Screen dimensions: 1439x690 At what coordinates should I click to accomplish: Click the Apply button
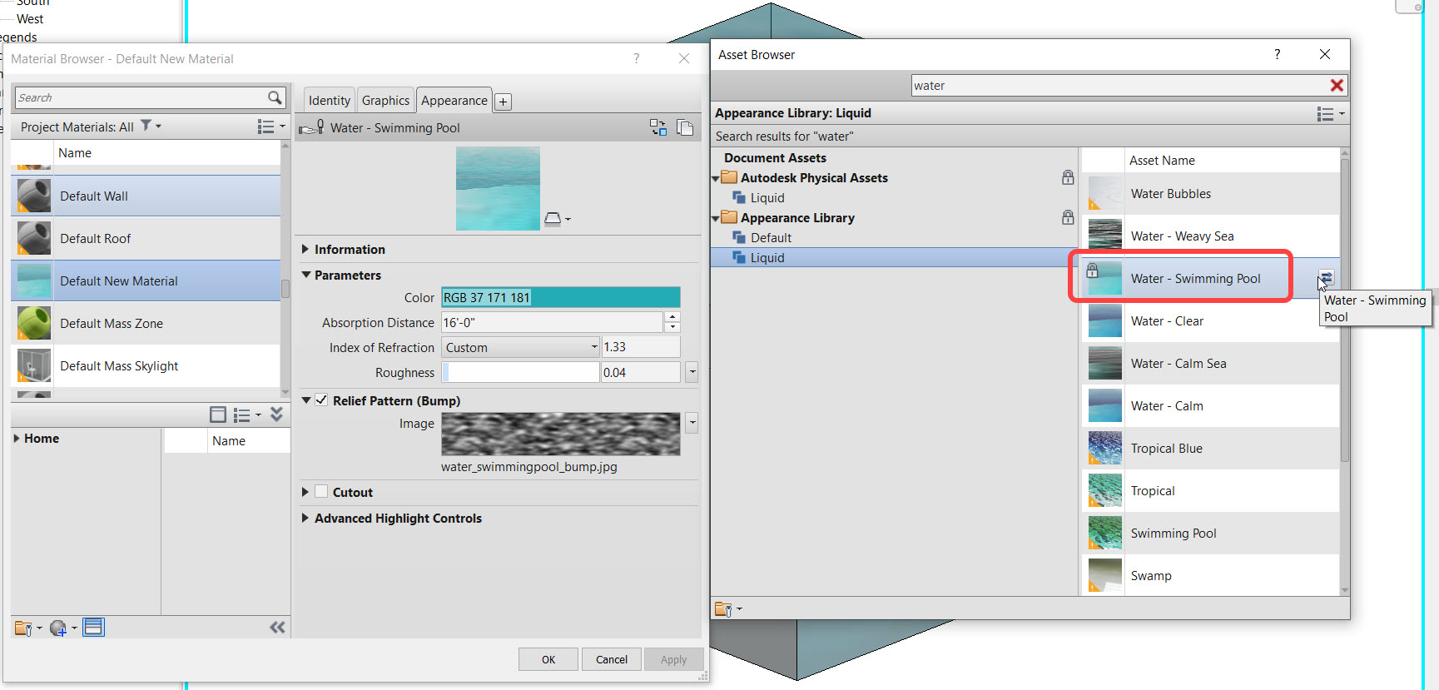point(674,659)
